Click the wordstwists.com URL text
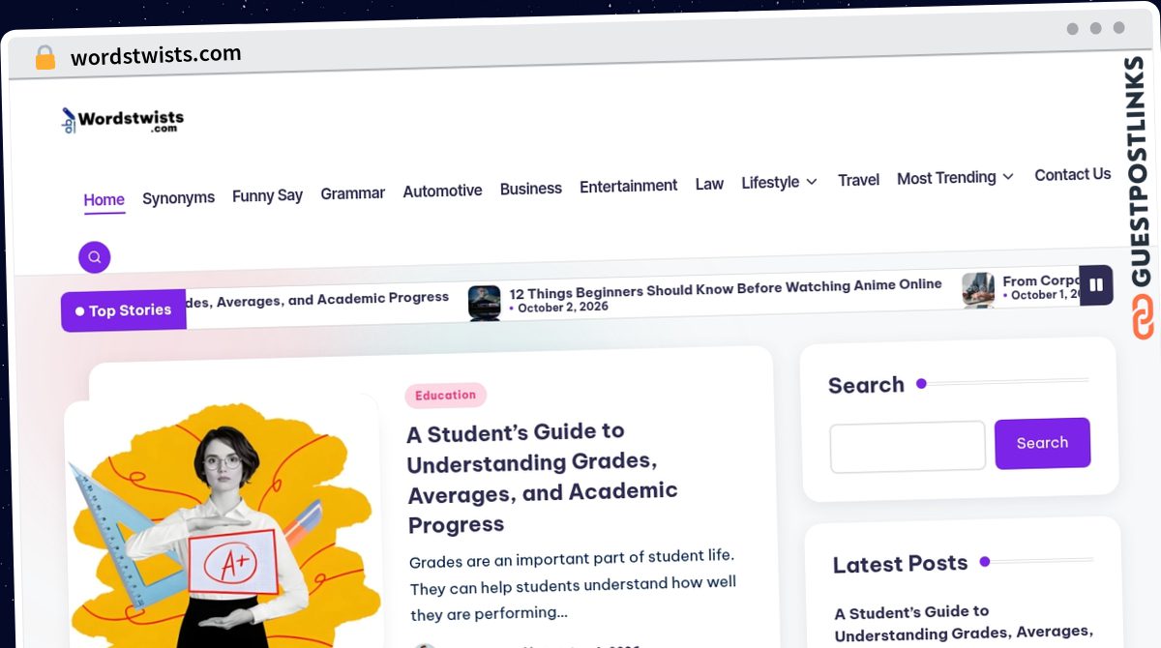 tap(156, 55)
